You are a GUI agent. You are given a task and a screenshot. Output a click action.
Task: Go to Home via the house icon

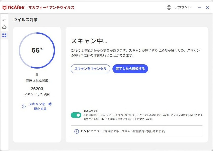point(4,27)
